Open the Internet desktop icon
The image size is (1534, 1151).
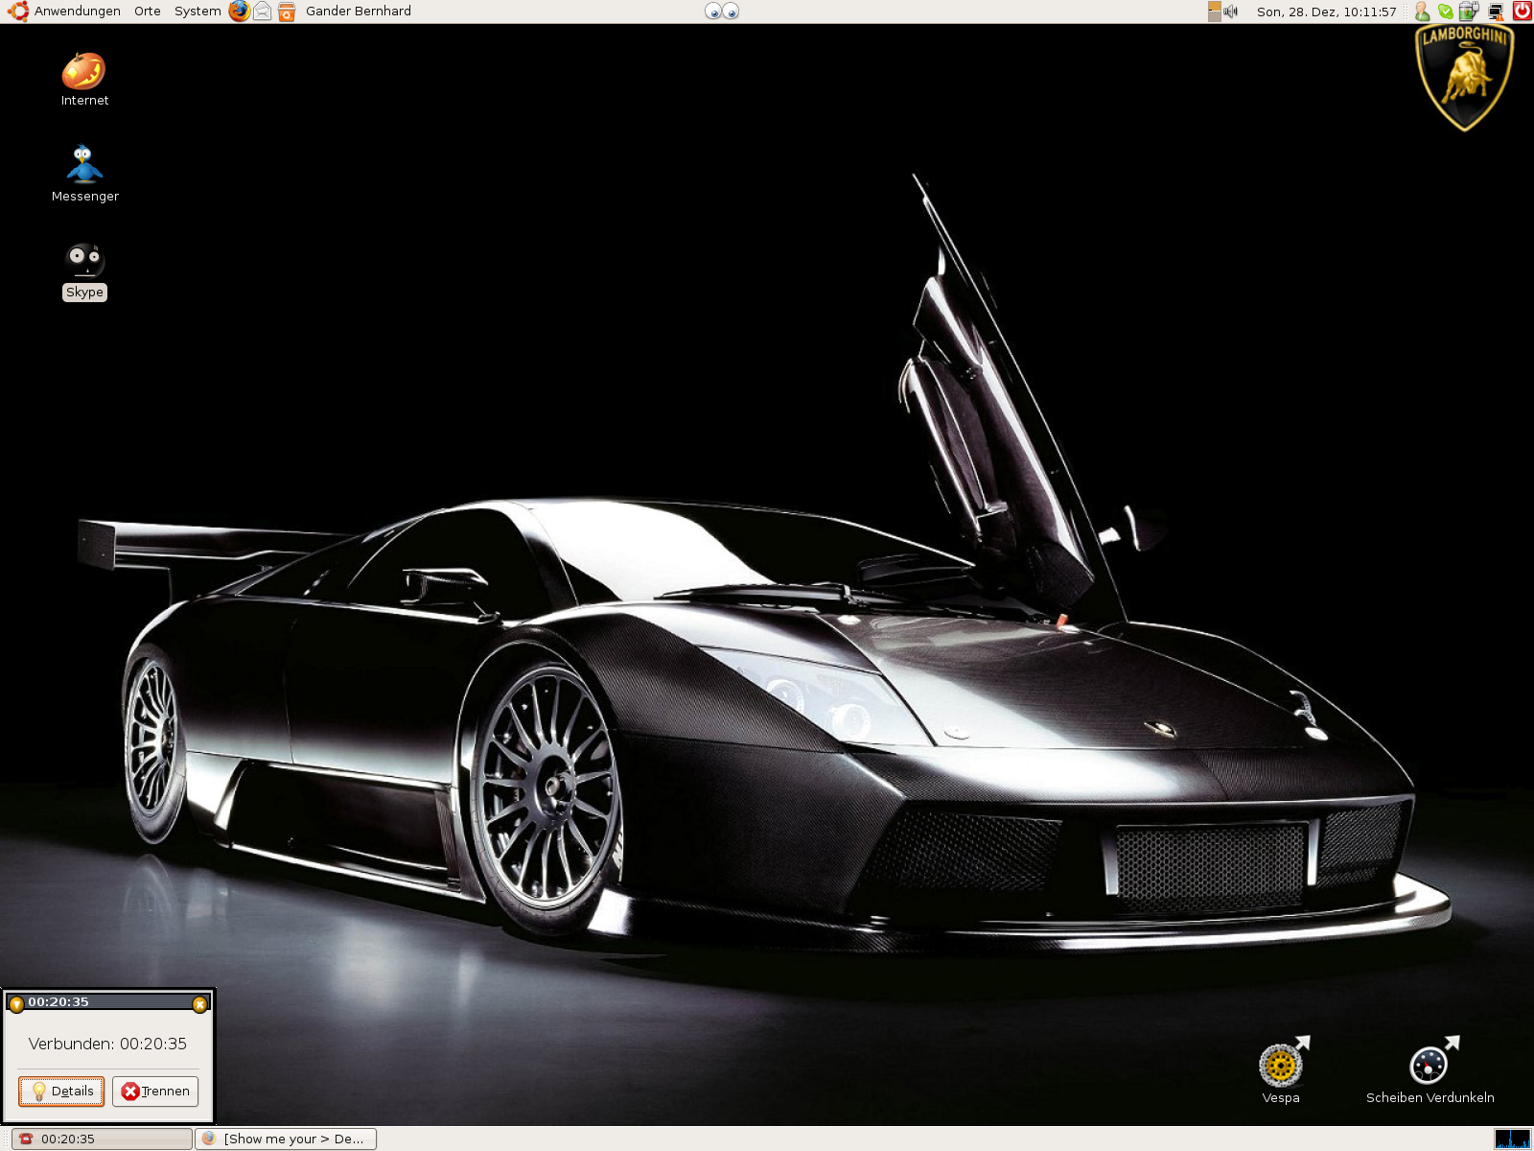click(x=84, y=73)
